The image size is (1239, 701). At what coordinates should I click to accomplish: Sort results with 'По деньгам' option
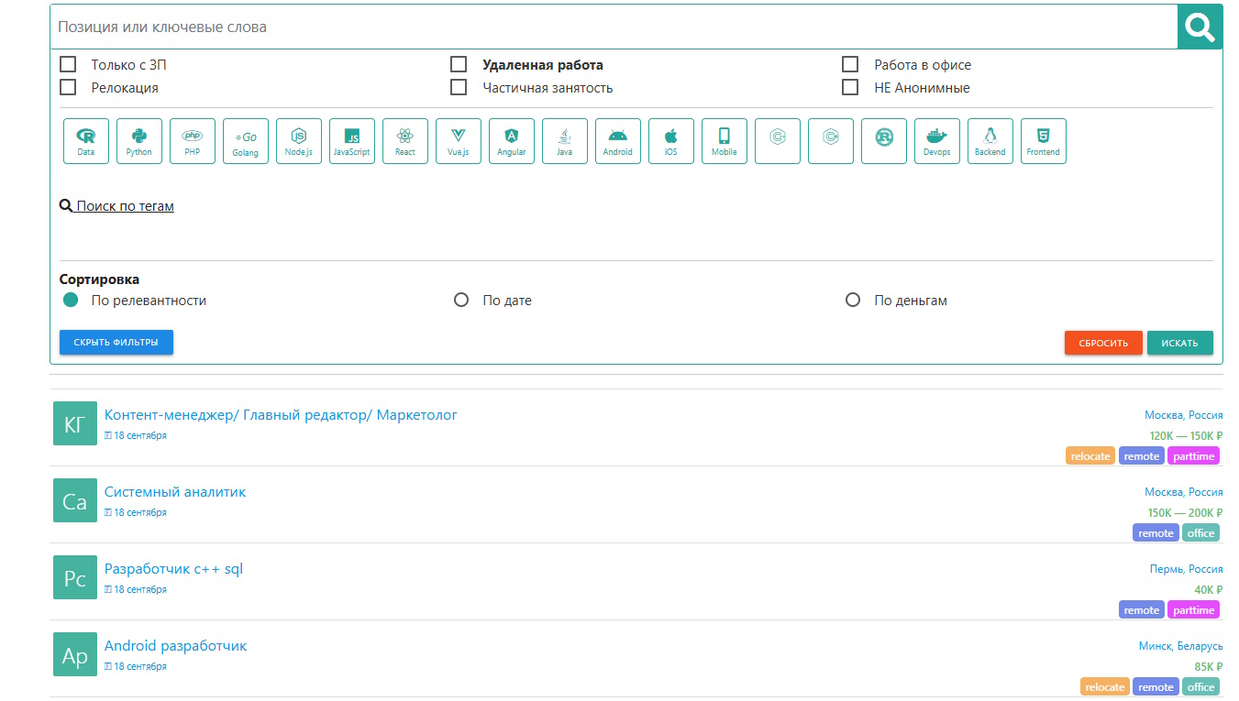853,301
